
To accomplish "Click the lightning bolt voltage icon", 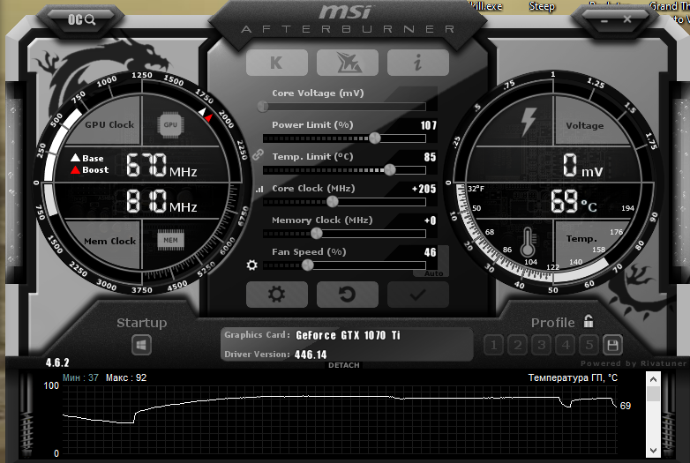I will pos(528,122).
